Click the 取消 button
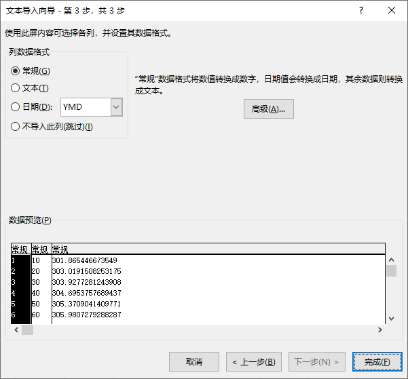The width and height of the screenshot is (408, 379). (194, 361)
